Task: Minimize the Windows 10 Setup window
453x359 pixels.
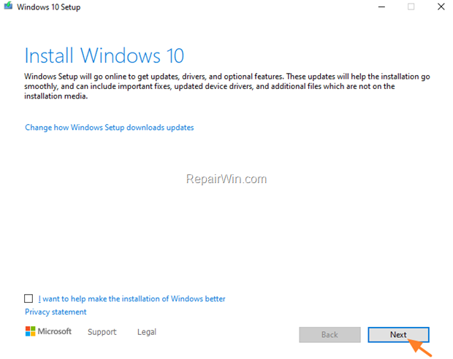Action: (x=381, y=7)
